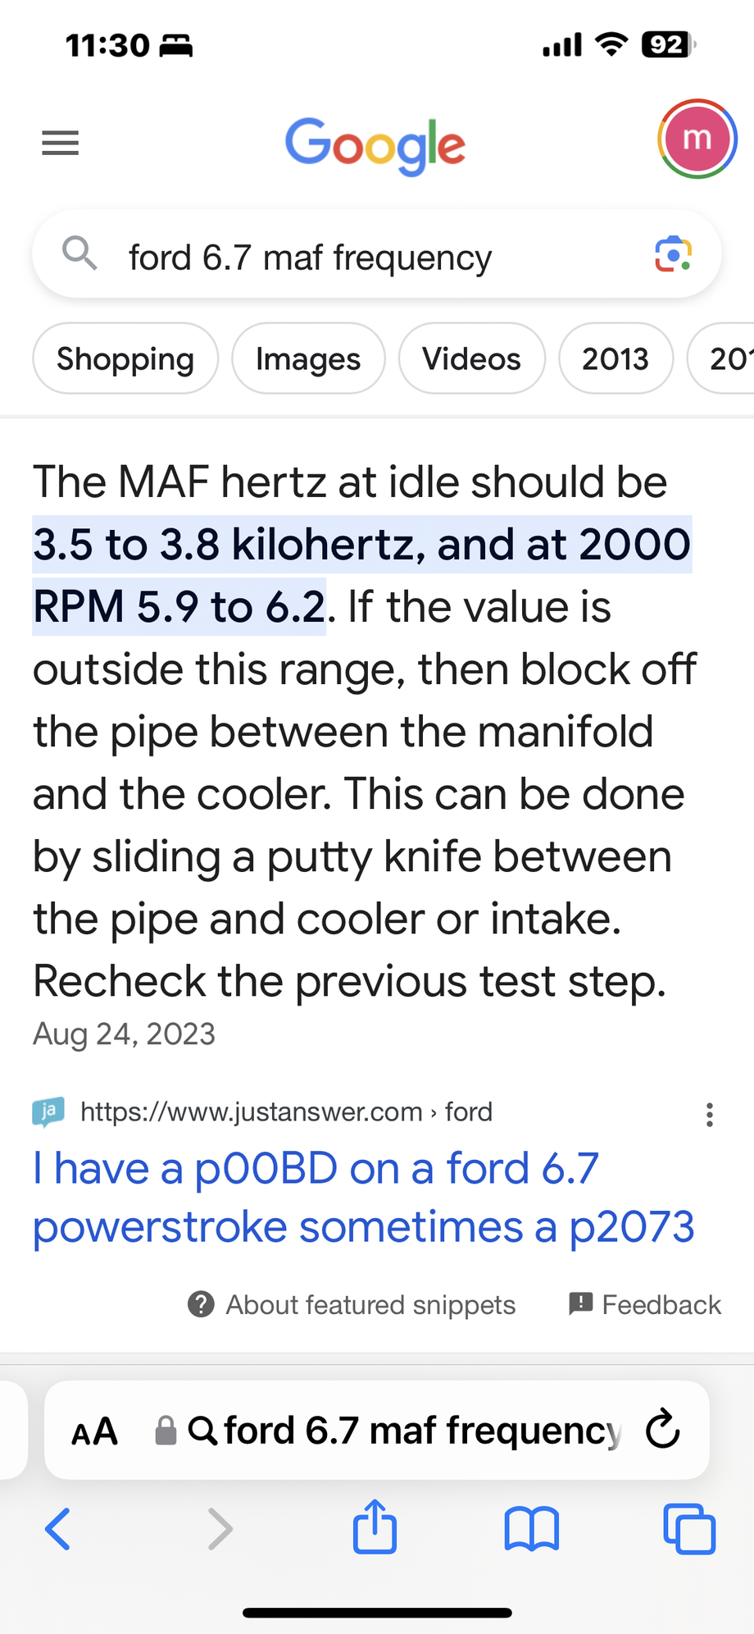
Task: Open Google Lens camera search
Action: pos(673,254)
